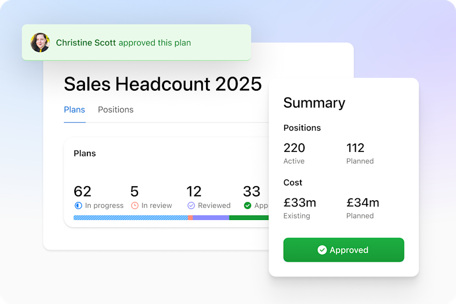456x304 pixels.
Task: Click the blue striped In progress bar segment
Action: click(x=130, y=218)
